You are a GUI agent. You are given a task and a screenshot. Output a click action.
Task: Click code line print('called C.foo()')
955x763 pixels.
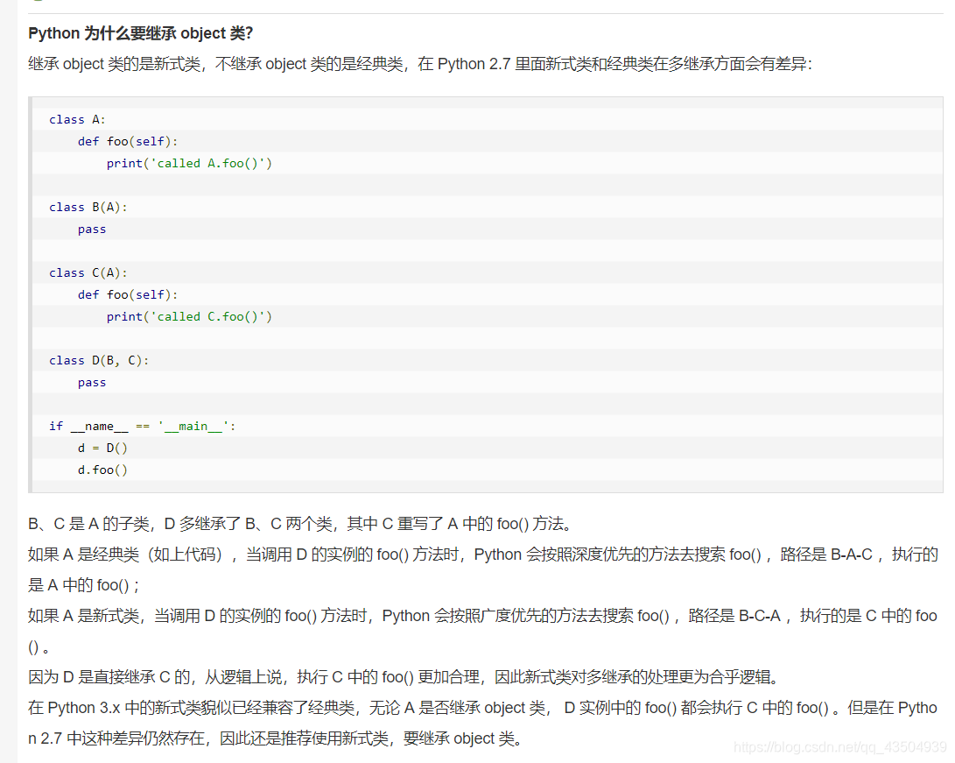[189, 317]
